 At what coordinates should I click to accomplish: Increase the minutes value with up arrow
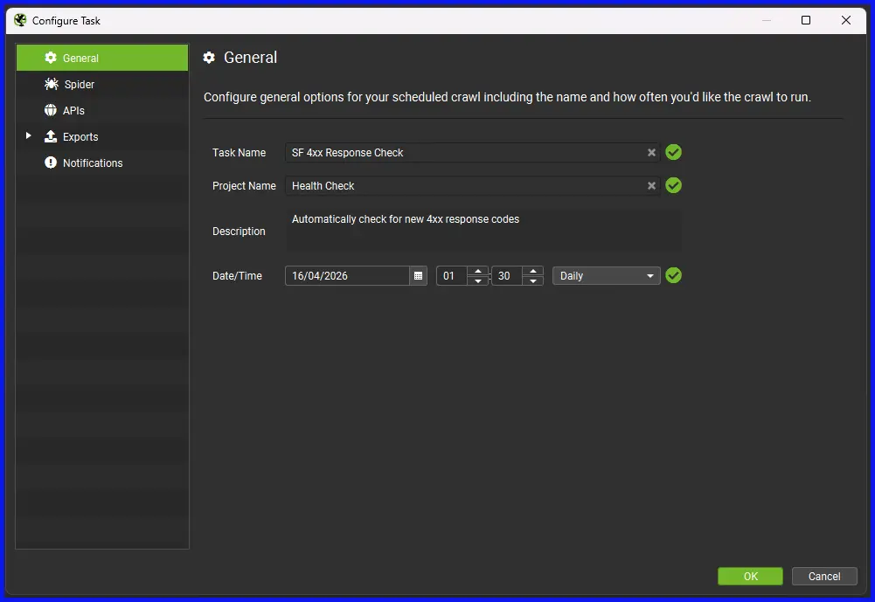pyautogui.click(x=533, y=271)
